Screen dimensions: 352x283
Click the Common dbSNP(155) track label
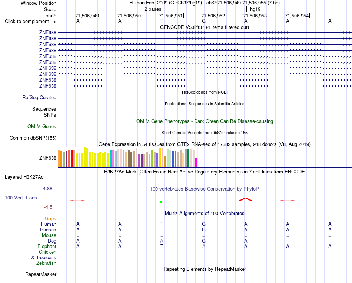[x=33, y=138]
